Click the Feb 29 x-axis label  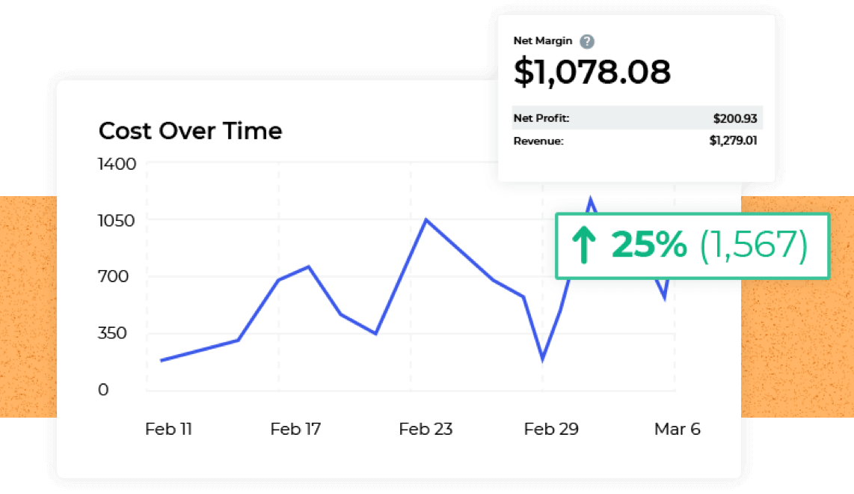[x=551, y=429]
